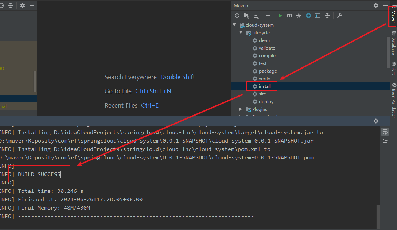Screen dimensions: 397x230
Task: Select the site lifecycle goal
Action: (x=259, y=94)
